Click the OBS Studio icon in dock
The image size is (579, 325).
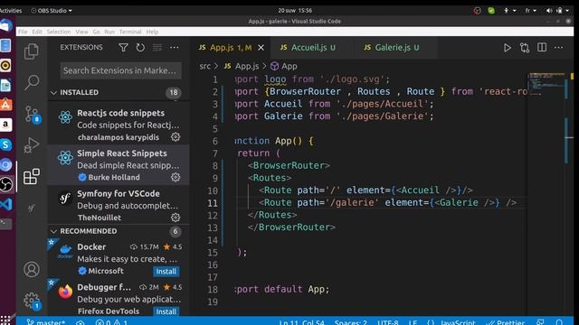[6, 184]
